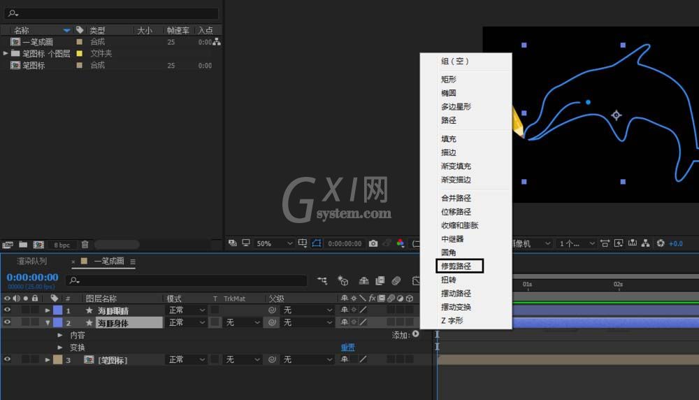Image resolution: width=699 pixels, height=400 pixels.
Task: Open timeline panel icon in viewer bar
Action: [632, 243]
